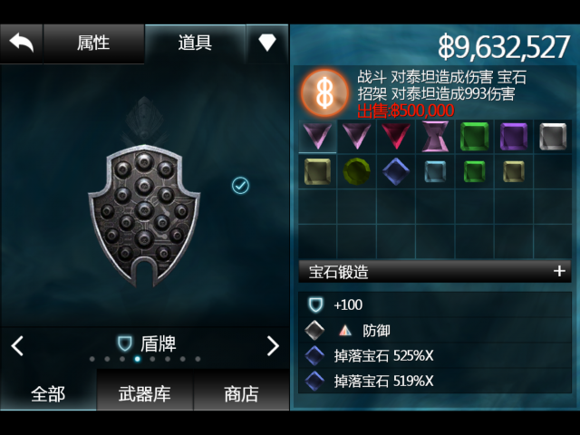Pick the large green square gem
The height and width of the screenshot is (435, 580).
pos(474,137)
